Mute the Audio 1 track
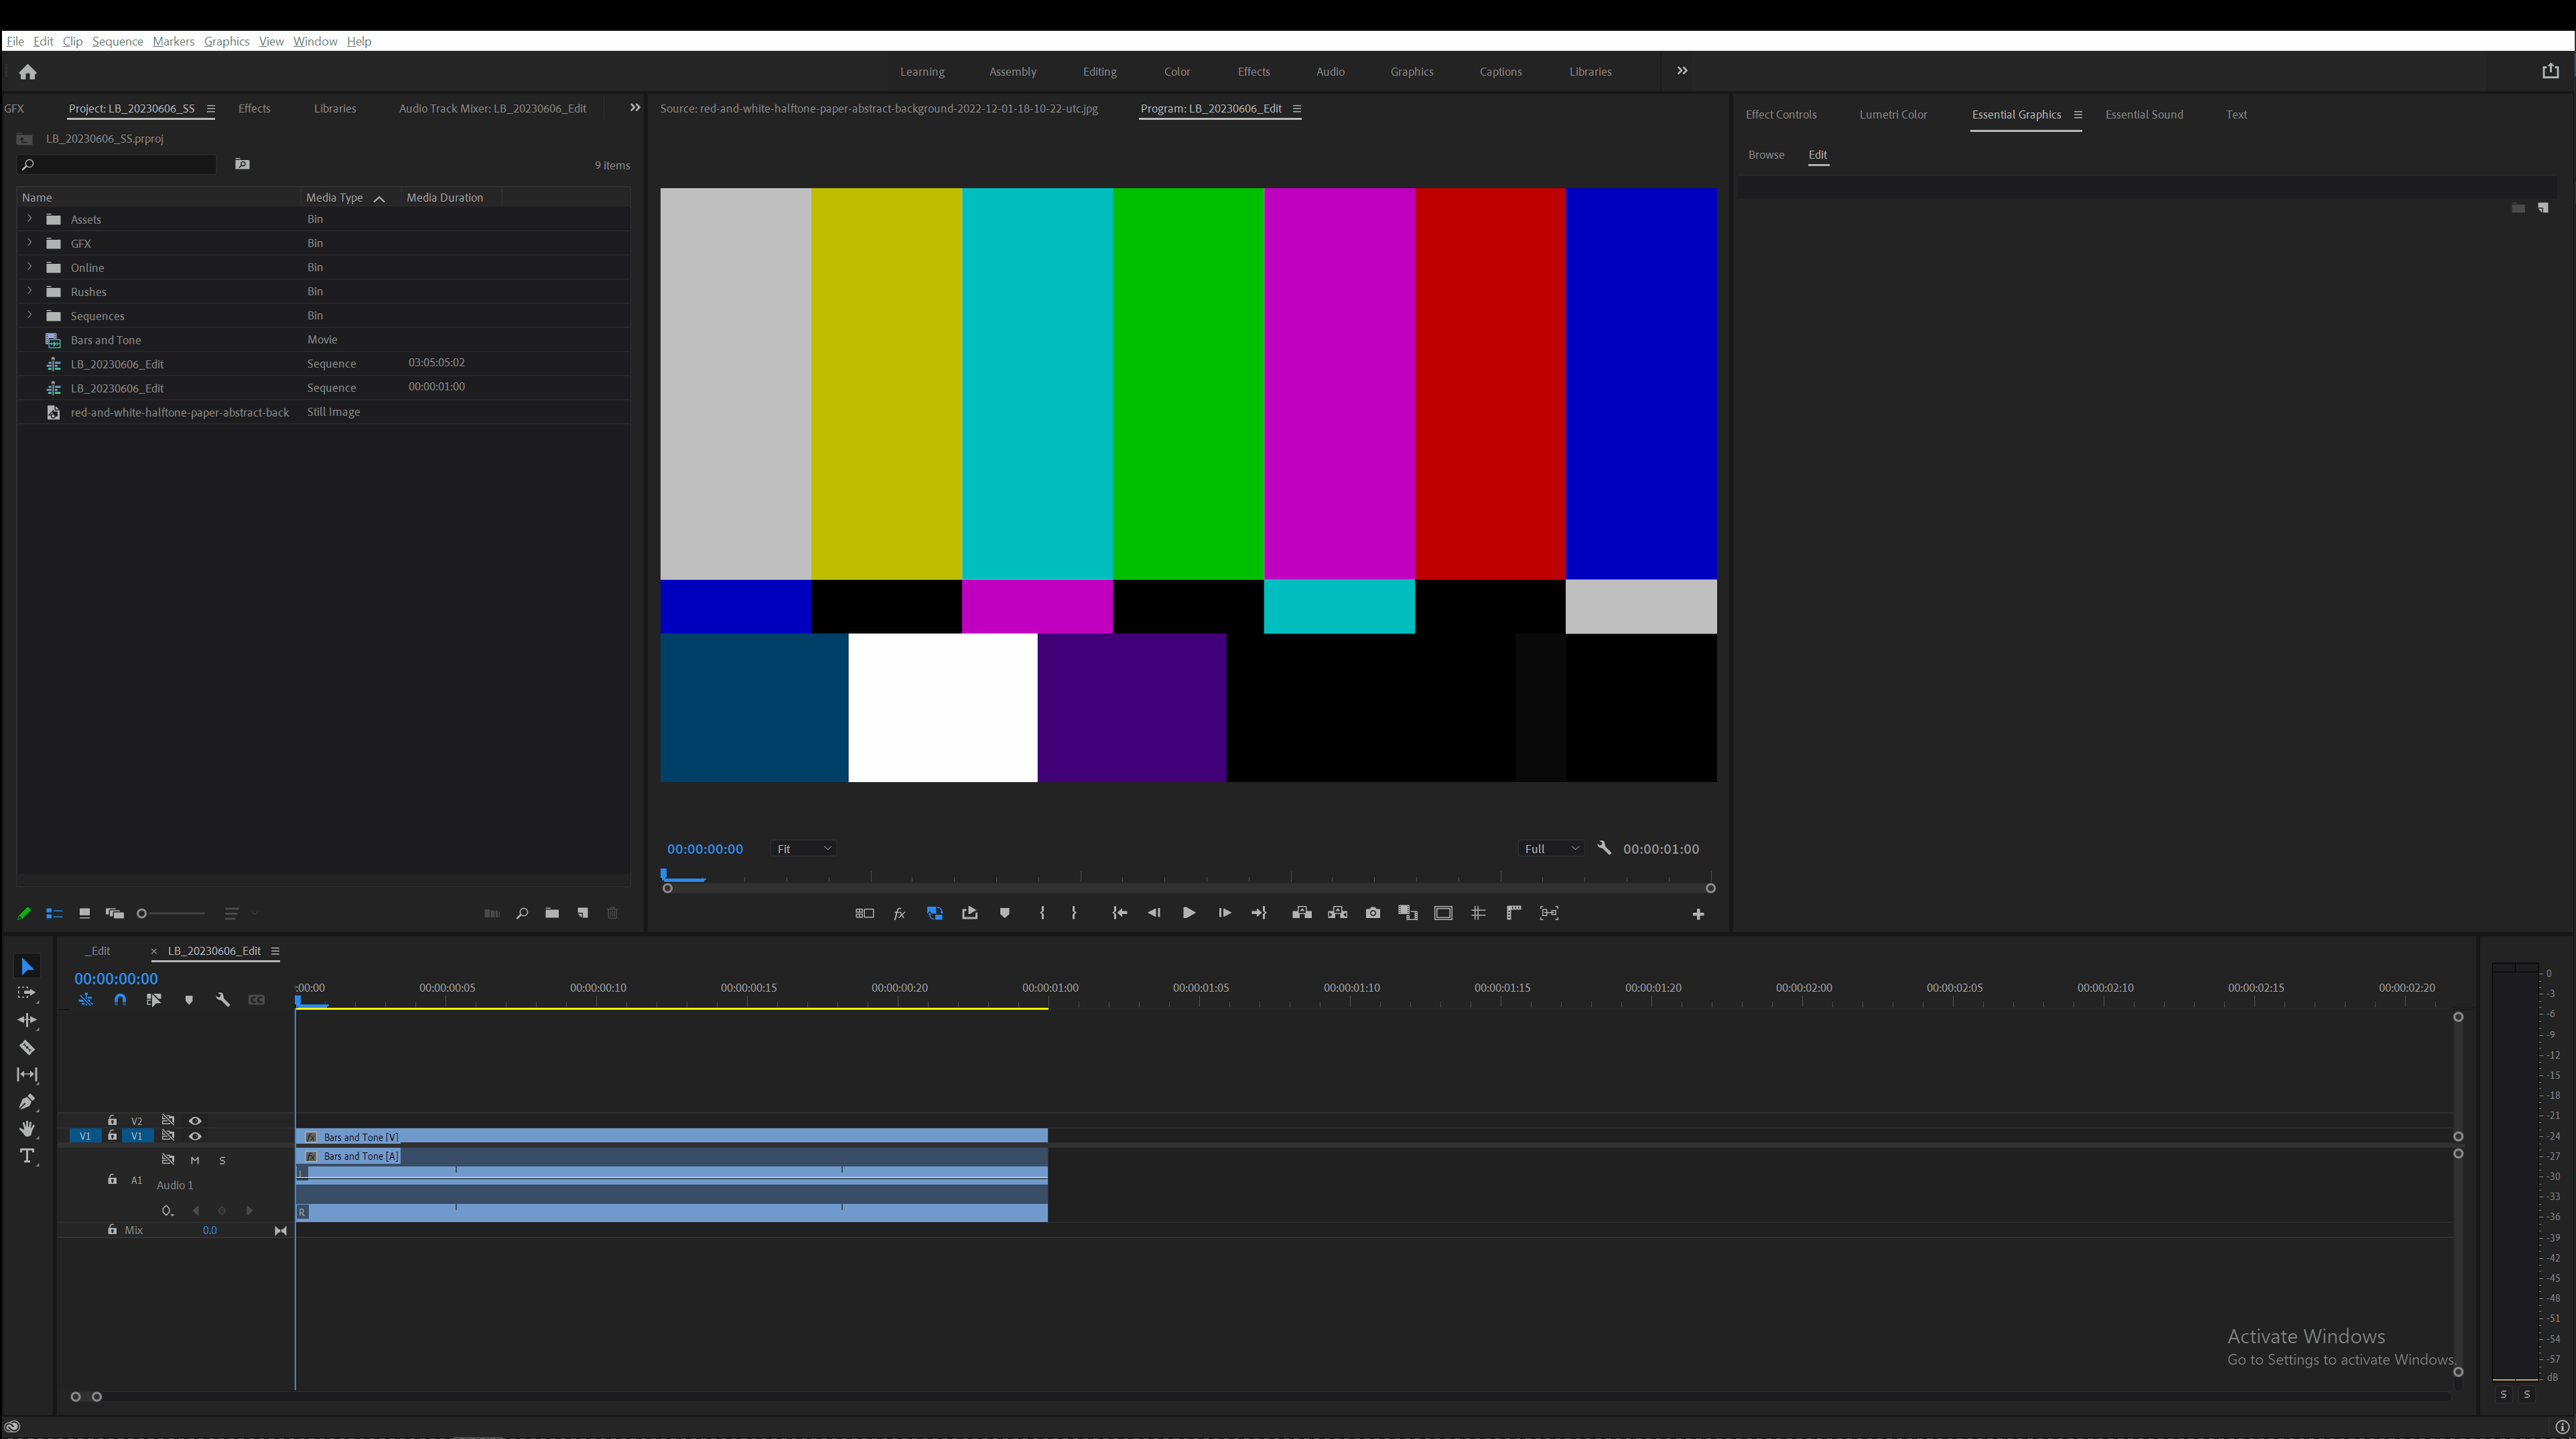This screenshot has width=2576, height=1439. pyautogui.click(x=195, y=1160)
